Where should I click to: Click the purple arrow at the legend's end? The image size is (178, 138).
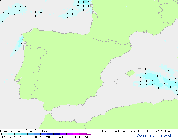tap(89, 134)
